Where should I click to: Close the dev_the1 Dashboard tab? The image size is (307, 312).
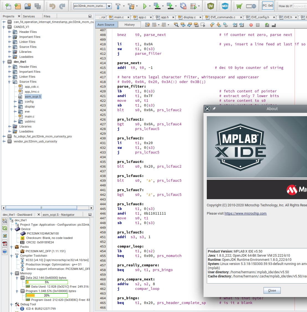[x=39, y=215]
